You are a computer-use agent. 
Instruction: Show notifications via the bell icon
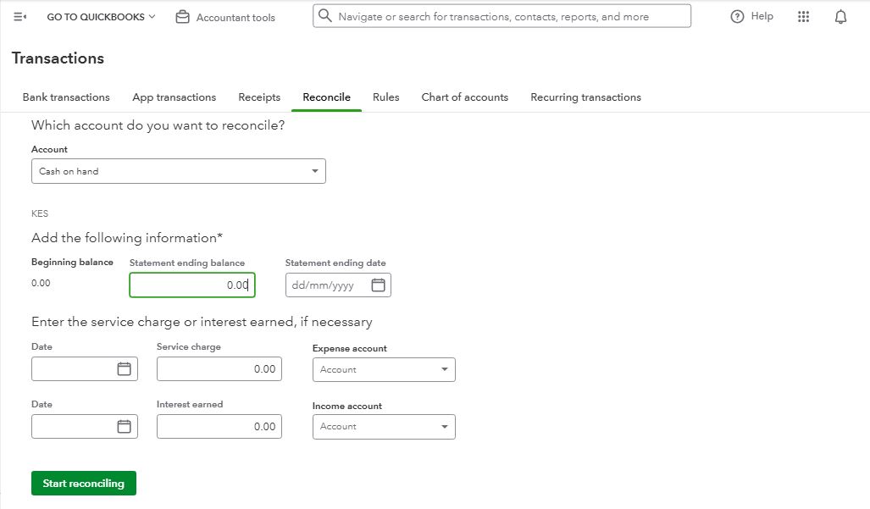click(840, 17)
